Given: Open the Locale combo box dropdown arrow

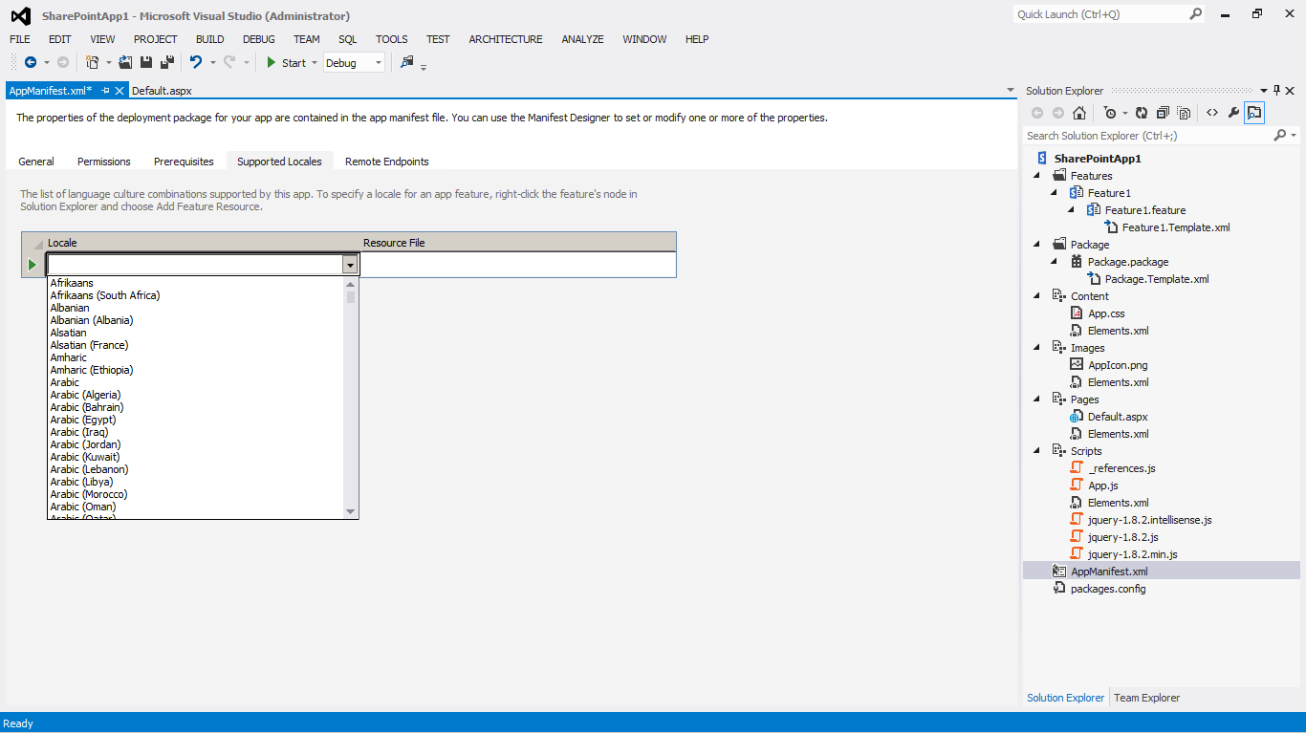Looking at the screenshot, I should [351, 265].
